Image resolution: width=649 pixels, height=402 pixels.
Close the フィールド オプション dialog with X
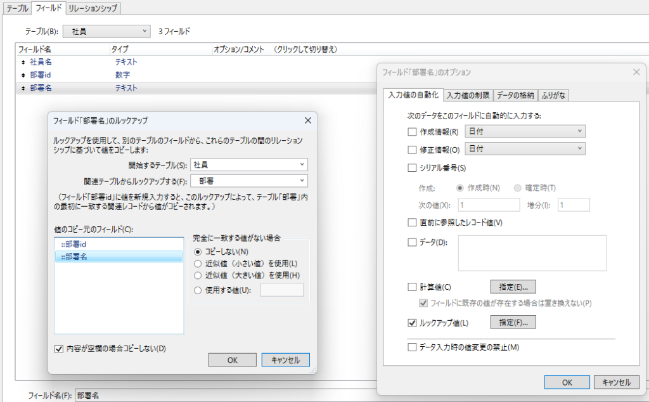[636, 72]
